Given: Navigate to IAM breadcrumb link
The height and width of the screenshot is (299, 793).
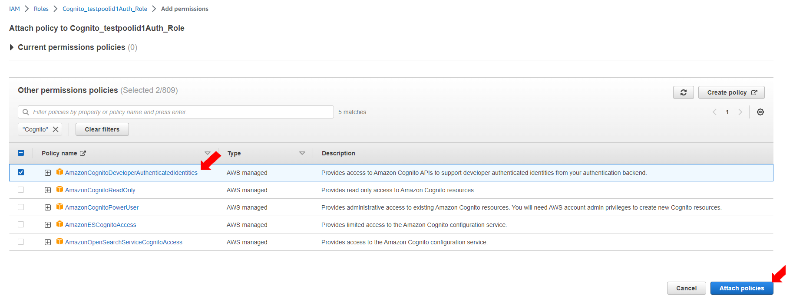Looking at the screenshot, I should tap(14, 9).
